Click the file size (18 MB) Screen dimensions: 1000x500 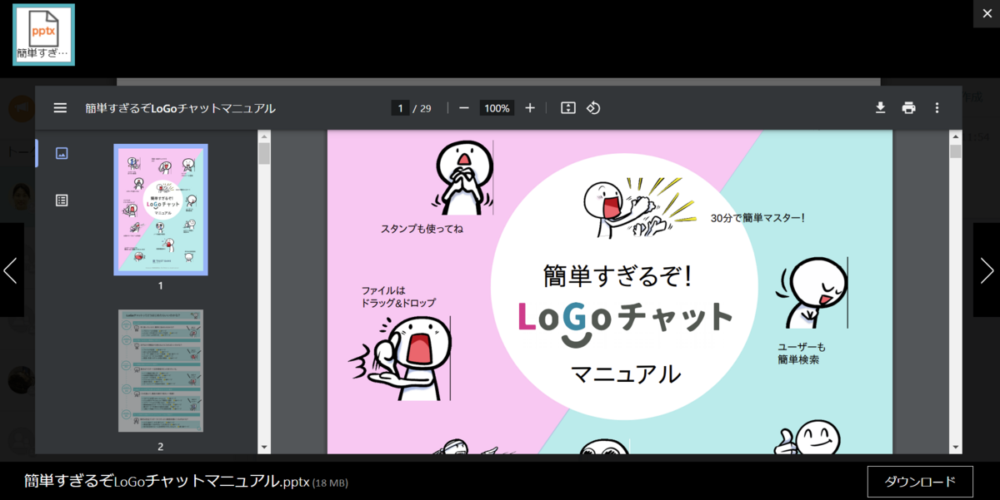[x=330, y=483]
